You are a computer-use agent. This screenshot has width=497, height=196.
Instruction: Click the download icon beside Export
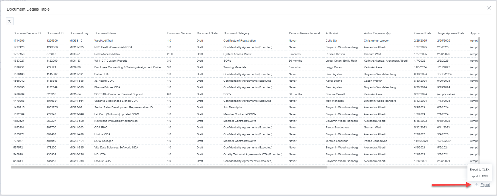(x=476, y=185)
